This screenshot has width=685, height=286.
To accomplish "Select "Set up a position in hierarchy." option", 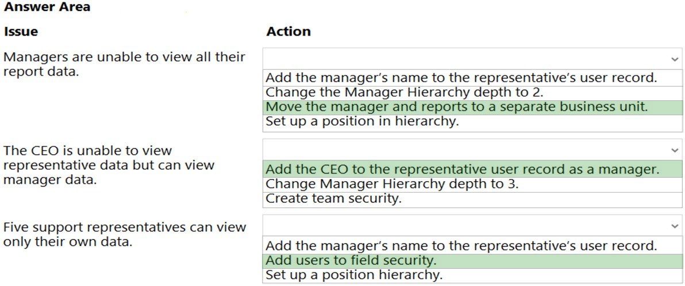I will 363,121.
